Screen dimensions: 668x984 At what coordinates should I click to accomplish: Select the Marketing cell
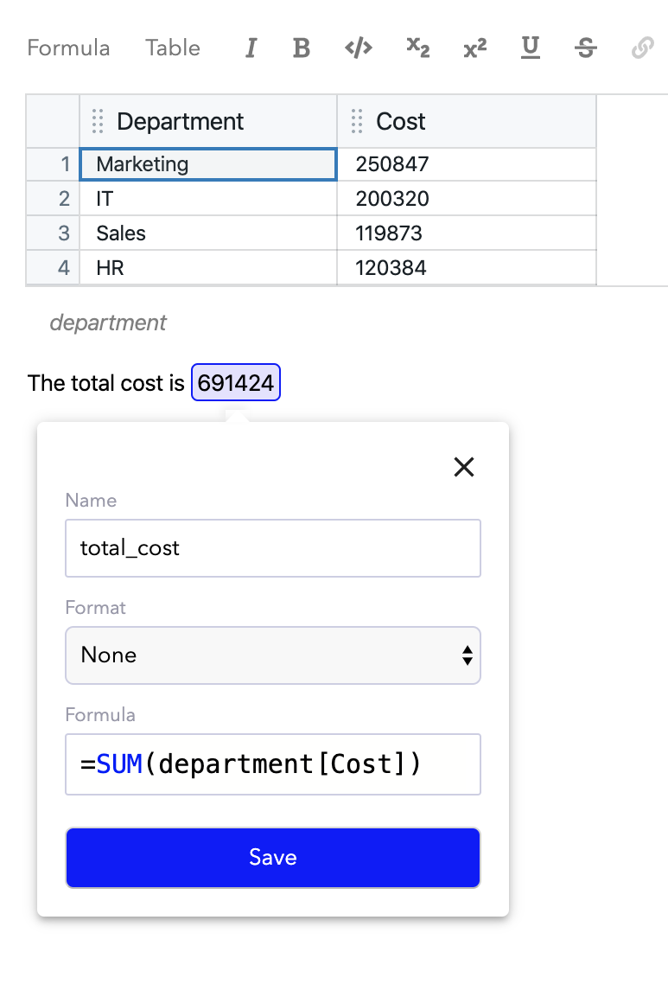(208, 164)
